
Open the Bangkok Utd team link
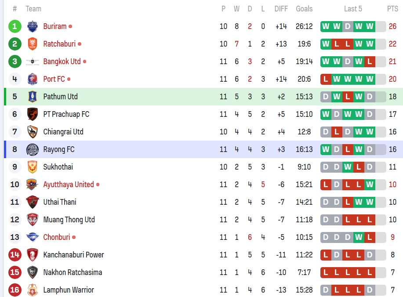click(62, 62)
